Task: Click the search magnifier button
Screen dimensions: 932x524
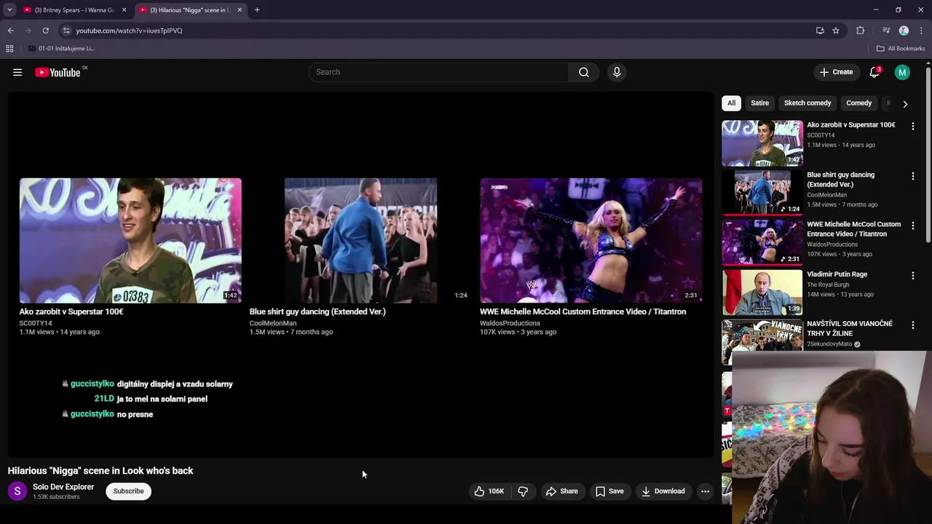Action: 584,72
